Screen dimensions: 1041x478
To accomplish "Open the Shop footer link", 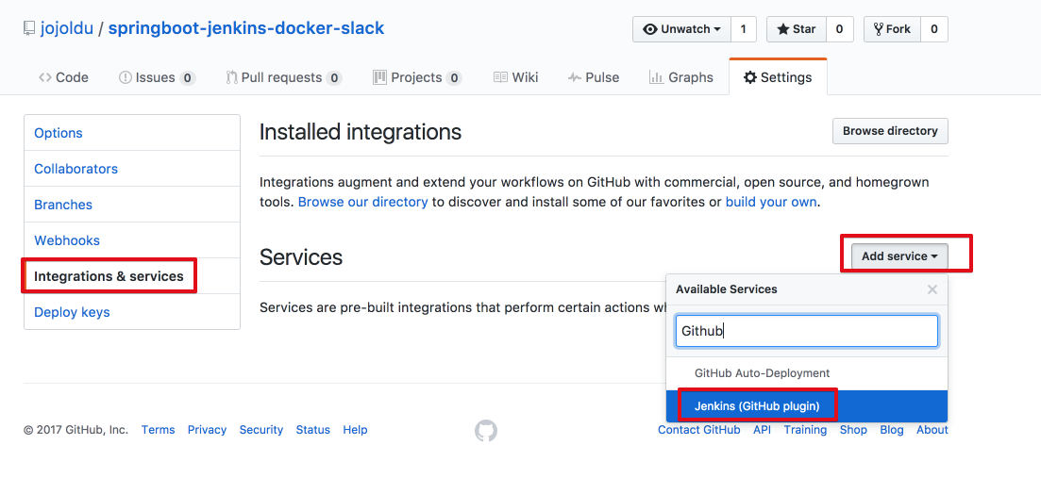I will [x=853, y=430].
